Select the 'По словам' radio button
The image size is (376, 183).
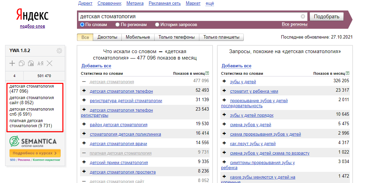click(x=82, y=25)
